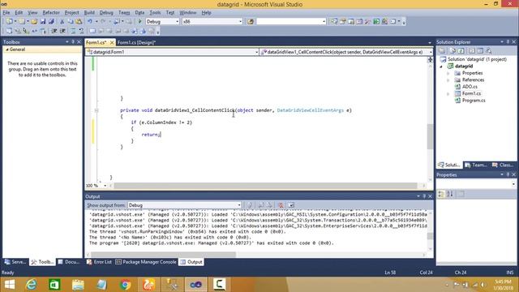Click the Find in Files icon beside the search box
This screenshot has height=292, width=519.
(x=251, y=22)
